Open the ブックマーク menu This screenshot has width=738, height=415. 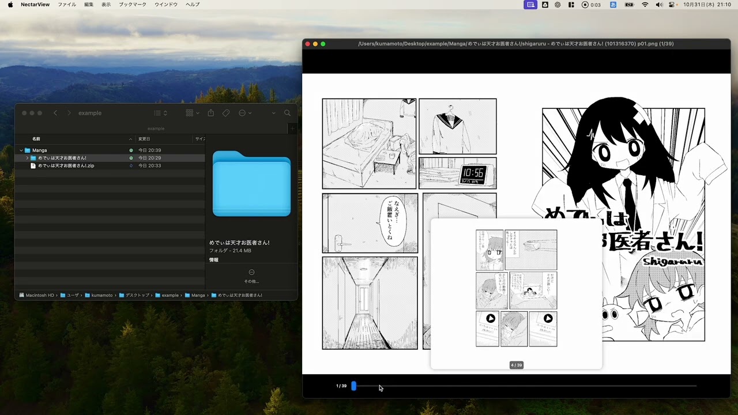click(133, 5)
